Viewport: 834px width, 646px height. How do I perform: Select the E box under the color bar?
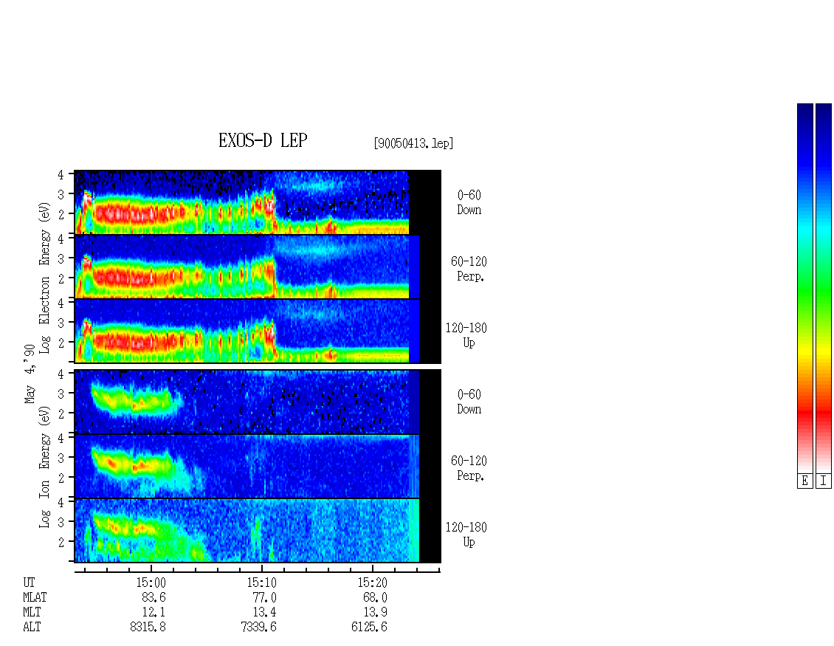point(804,481)
